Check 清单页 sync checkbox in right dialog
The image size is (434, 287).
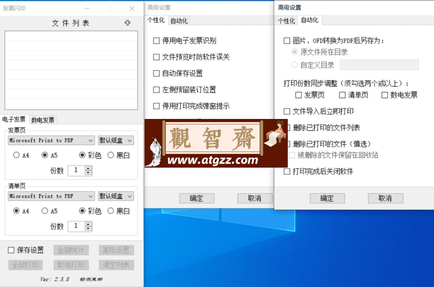342,95
